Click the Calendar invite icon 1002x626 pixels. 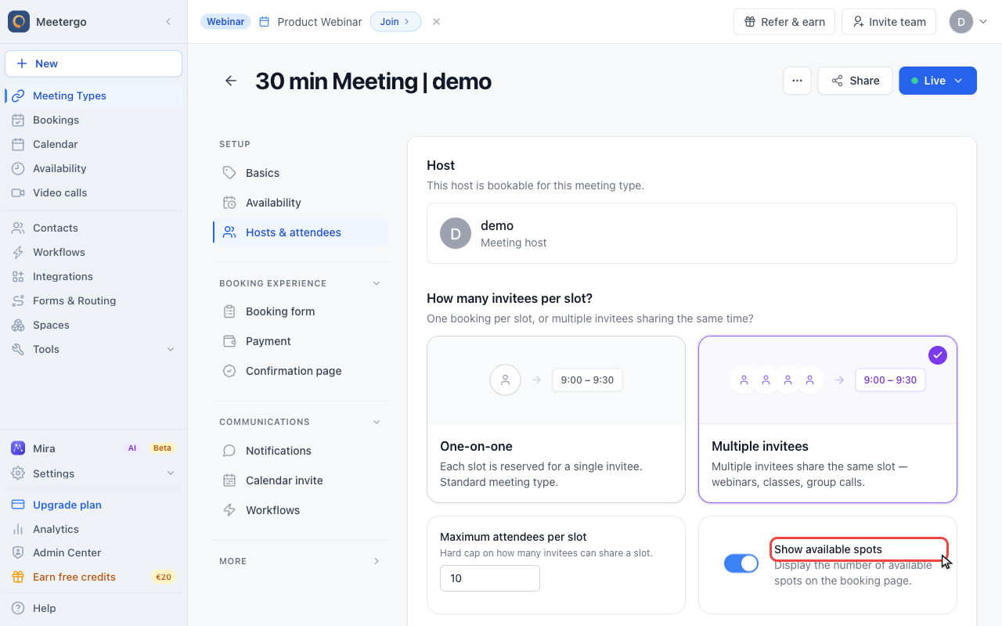click(x=229, y=480)
